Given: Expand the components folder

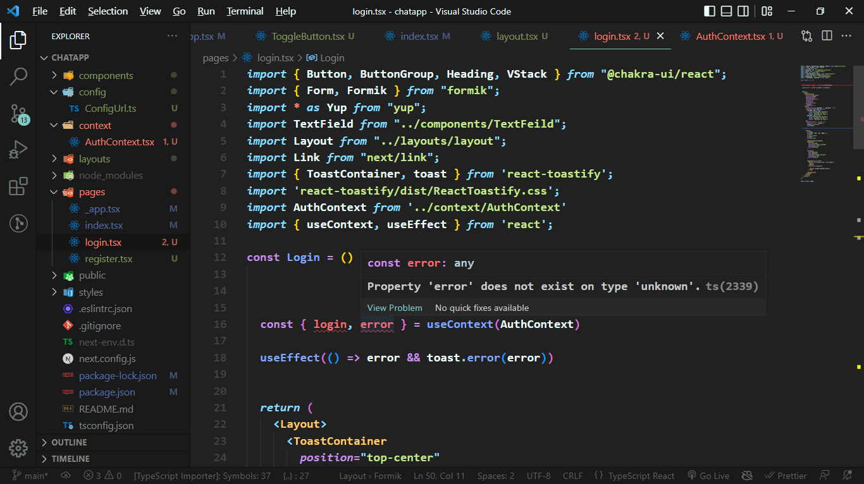Looking at the screenshot, I should click(105, 75).
